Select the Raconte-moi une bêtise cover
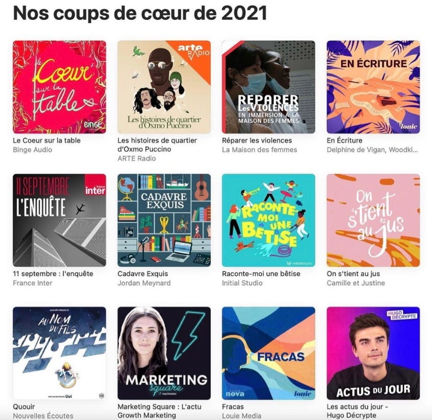This screenshot has height=420, width=432. pos(269,220)
